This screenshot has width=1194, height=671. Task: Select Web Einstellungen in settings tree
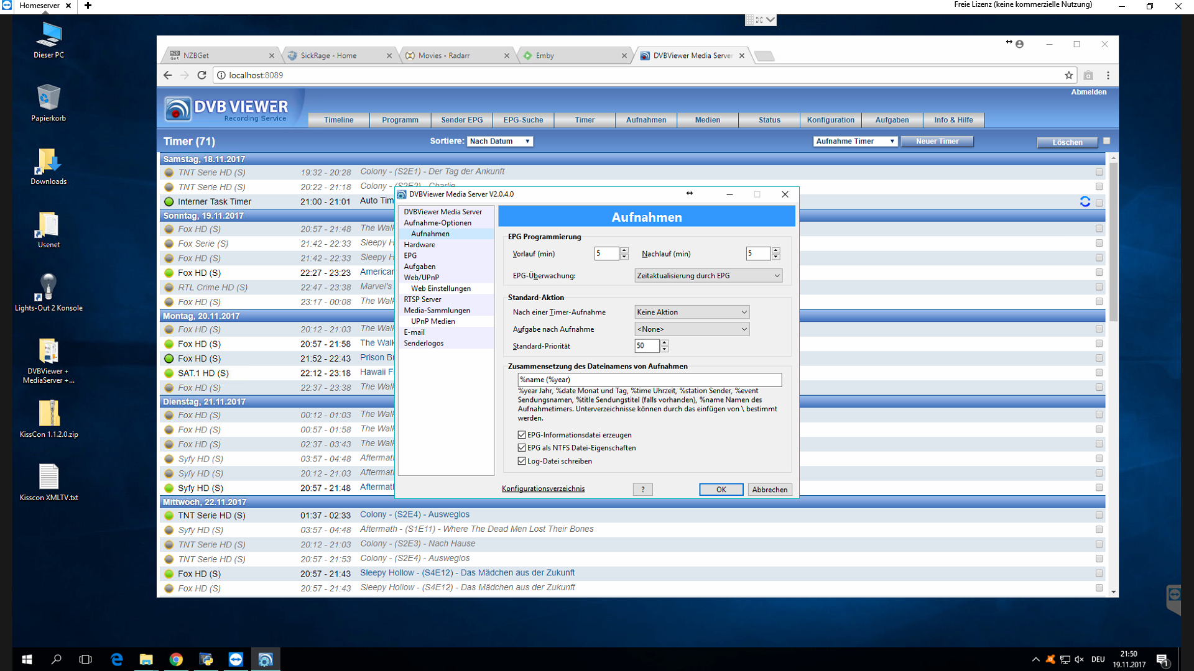(440, 288)
